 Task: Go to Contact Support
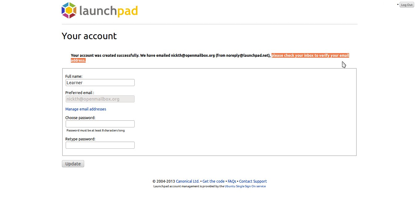click(x=253, y=181)
